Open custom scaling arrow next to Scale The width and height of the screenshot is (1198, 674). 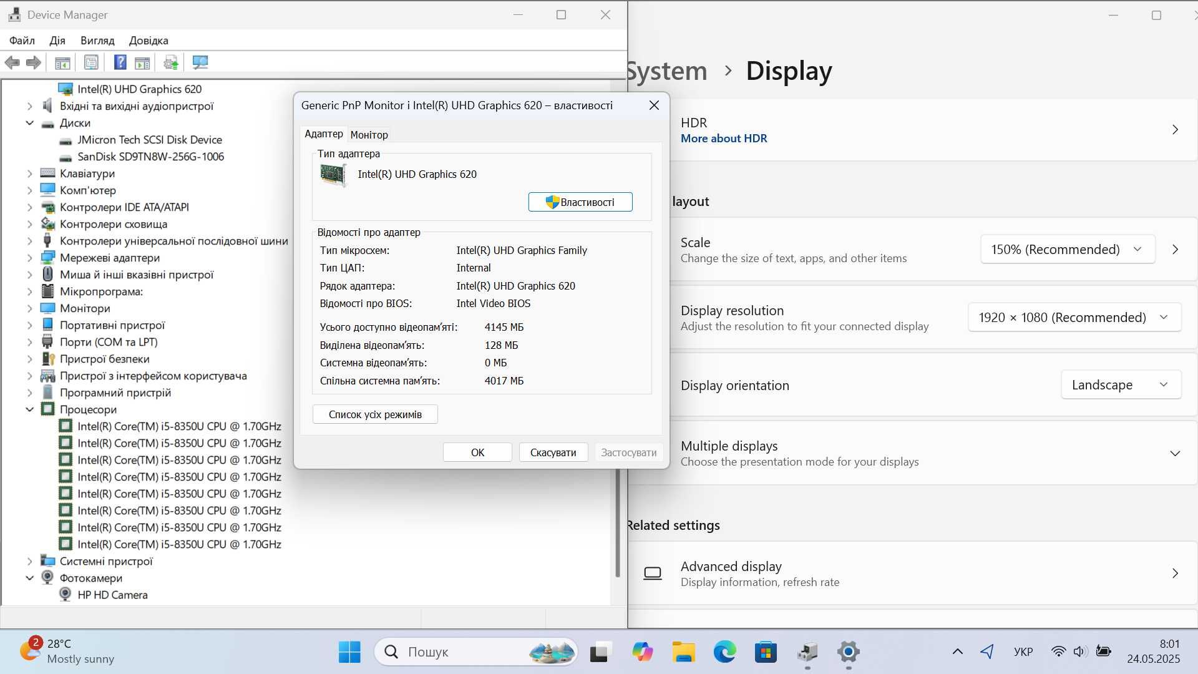1175,250
